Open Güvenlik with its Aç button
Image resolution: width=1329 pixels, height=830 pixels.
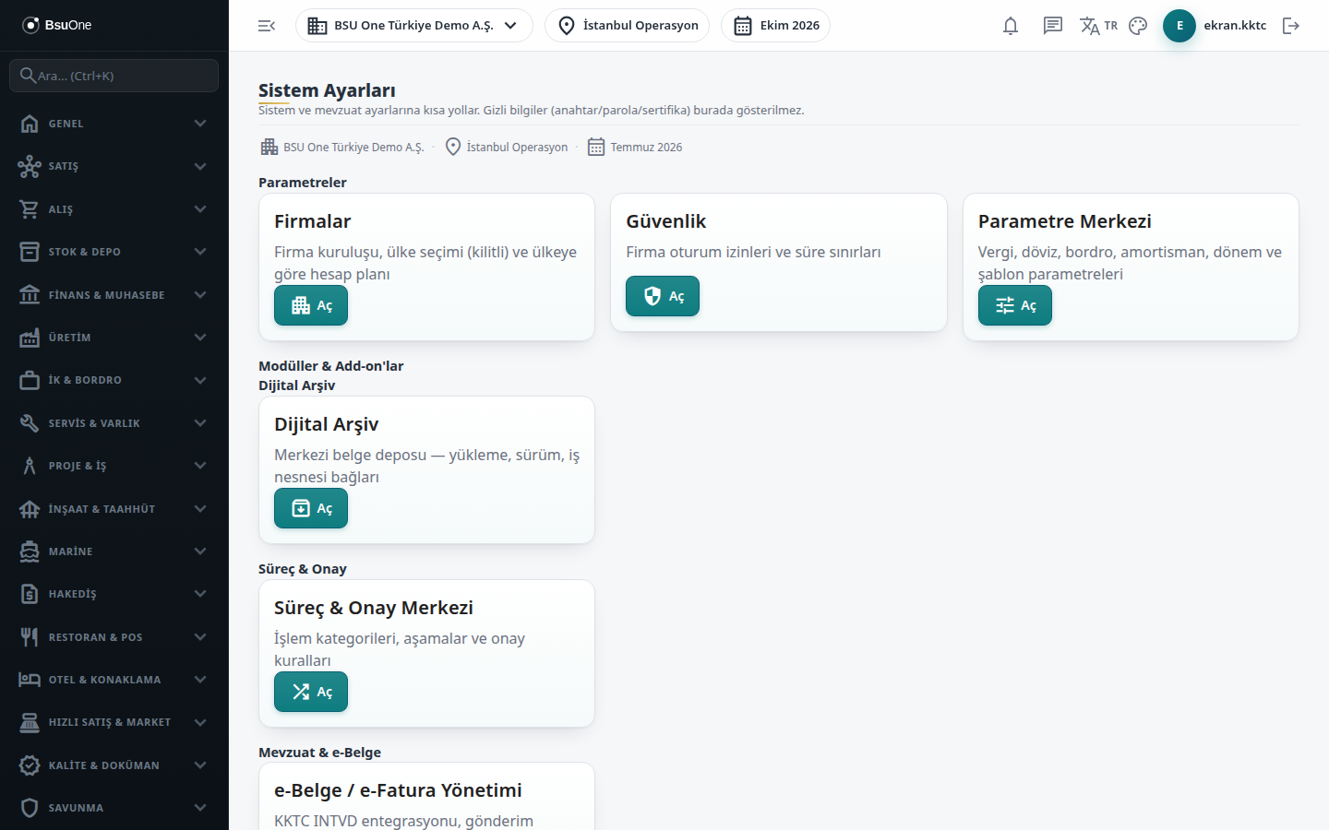click(x=663, y=296)
